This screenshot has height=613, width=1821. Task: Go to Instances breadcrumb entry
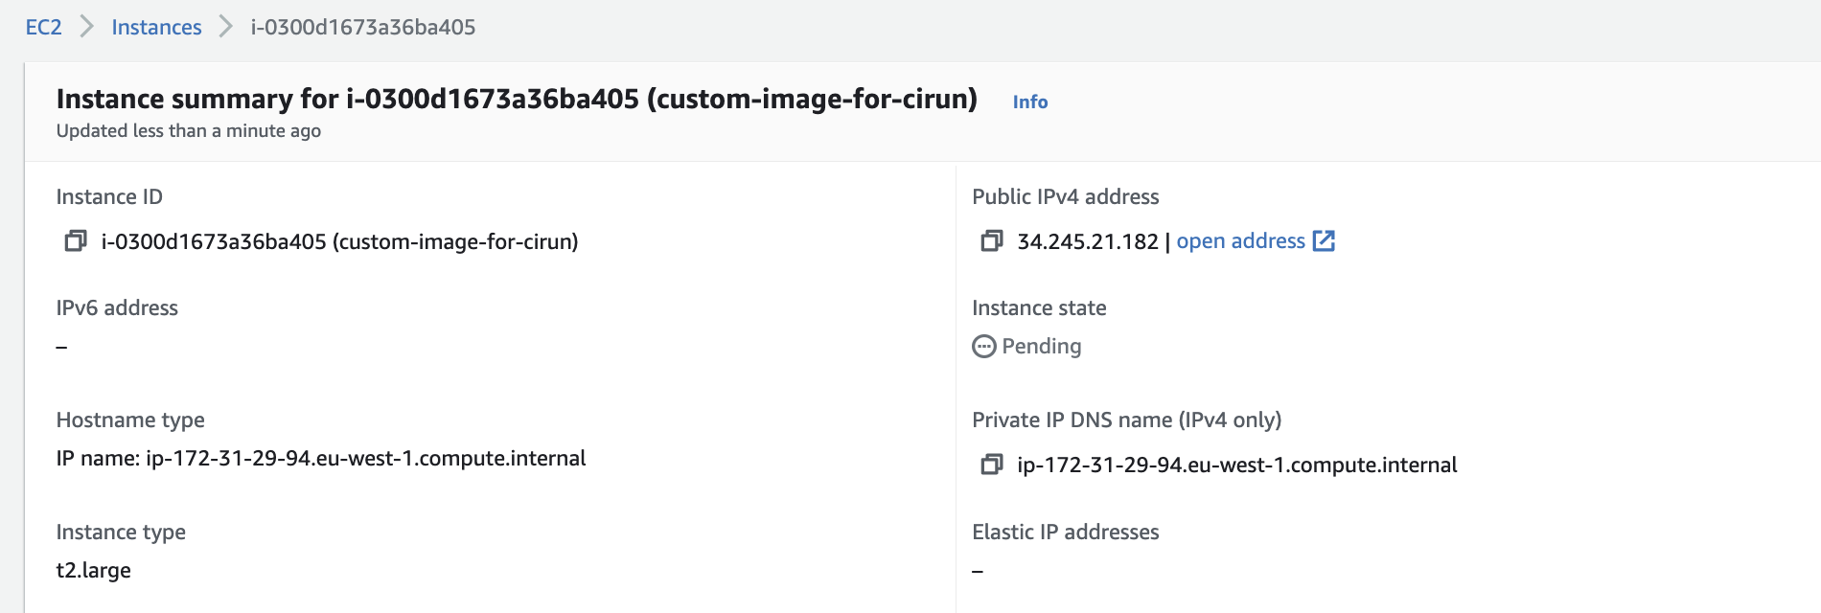(x=156, y=27)
